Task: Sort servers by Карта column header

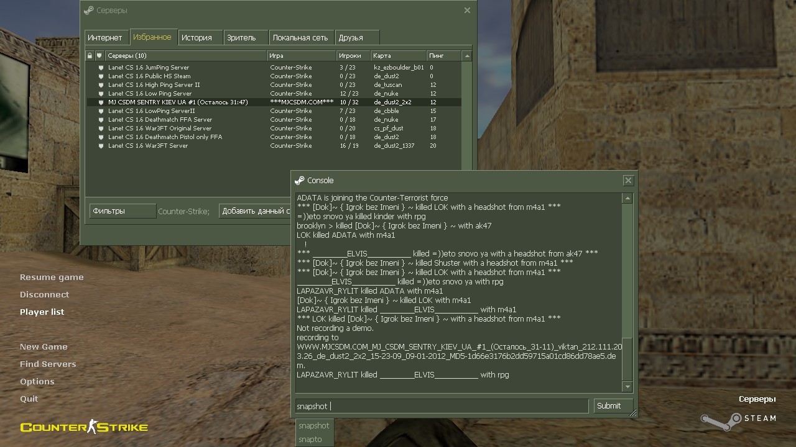Action: click(398, 56)
